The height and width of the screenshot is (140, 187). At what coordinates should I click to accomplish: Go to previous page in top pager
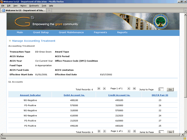105,88
